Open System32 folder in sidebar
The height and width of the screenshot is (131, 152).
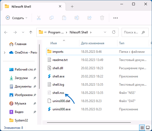pyautogui.click(x=19, y=120)
